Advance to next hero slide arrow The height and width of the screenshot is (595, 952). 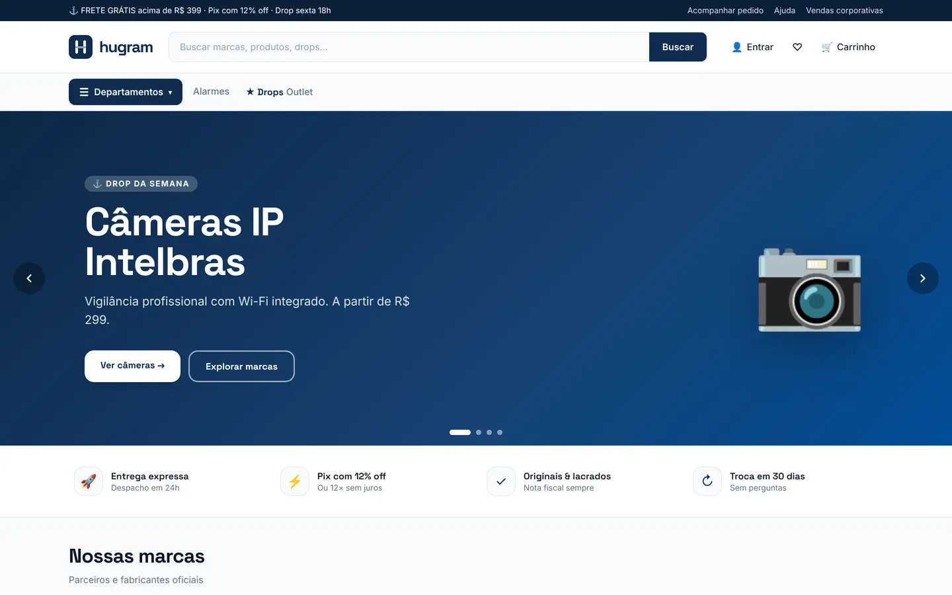click(923, 278)
